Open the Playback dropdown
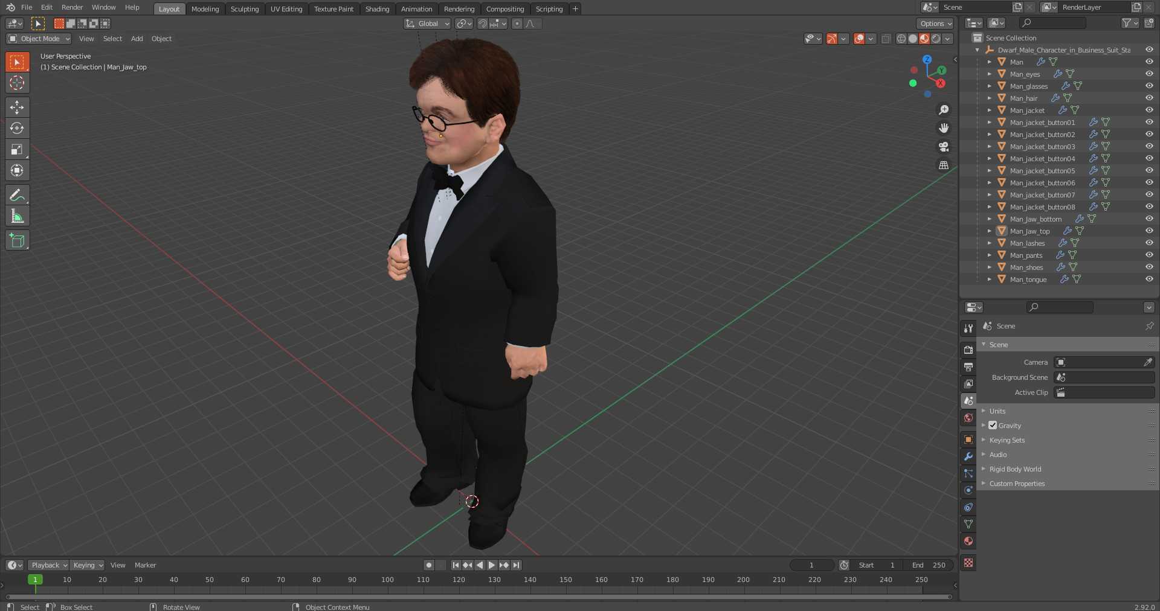This screenshot has height=611, width=1160. coord(48,565)
